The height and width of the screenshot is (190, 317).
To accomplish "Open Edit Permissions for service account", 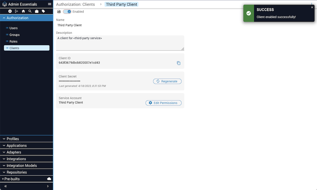I will pos(163,103).
